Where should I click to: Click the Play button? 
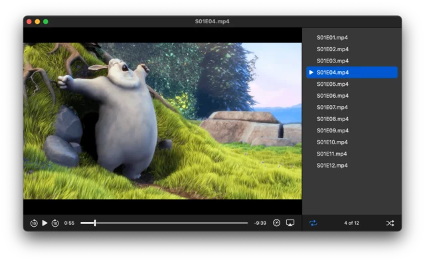[44, 223]
